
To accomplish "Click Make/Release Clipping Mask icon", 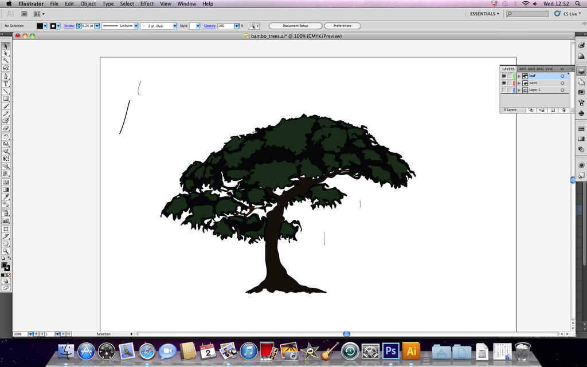I will pyautogui.click(x=531, y=111).
